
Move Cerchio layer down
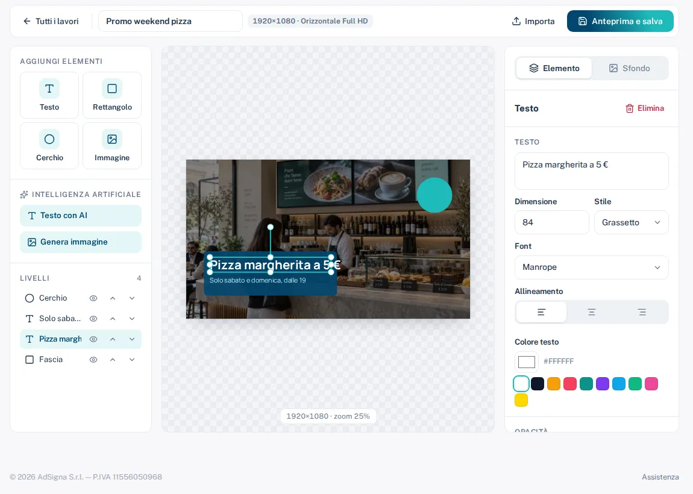click(x=132, y=298)
